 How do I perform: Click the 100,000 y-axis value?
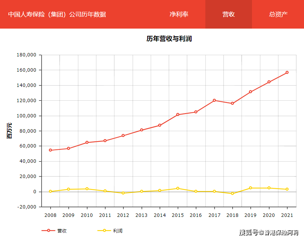coord(26,116)
